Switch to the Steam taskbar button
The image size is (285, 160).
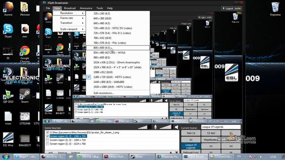(142, 157)
